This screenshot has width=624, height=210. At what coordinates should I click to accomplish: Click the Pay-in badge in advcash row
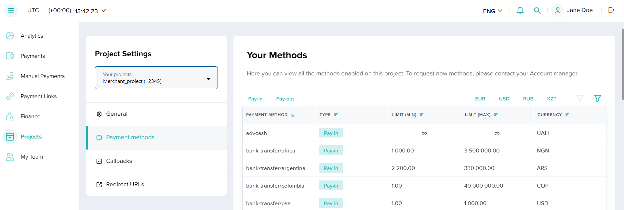[331, 133]
